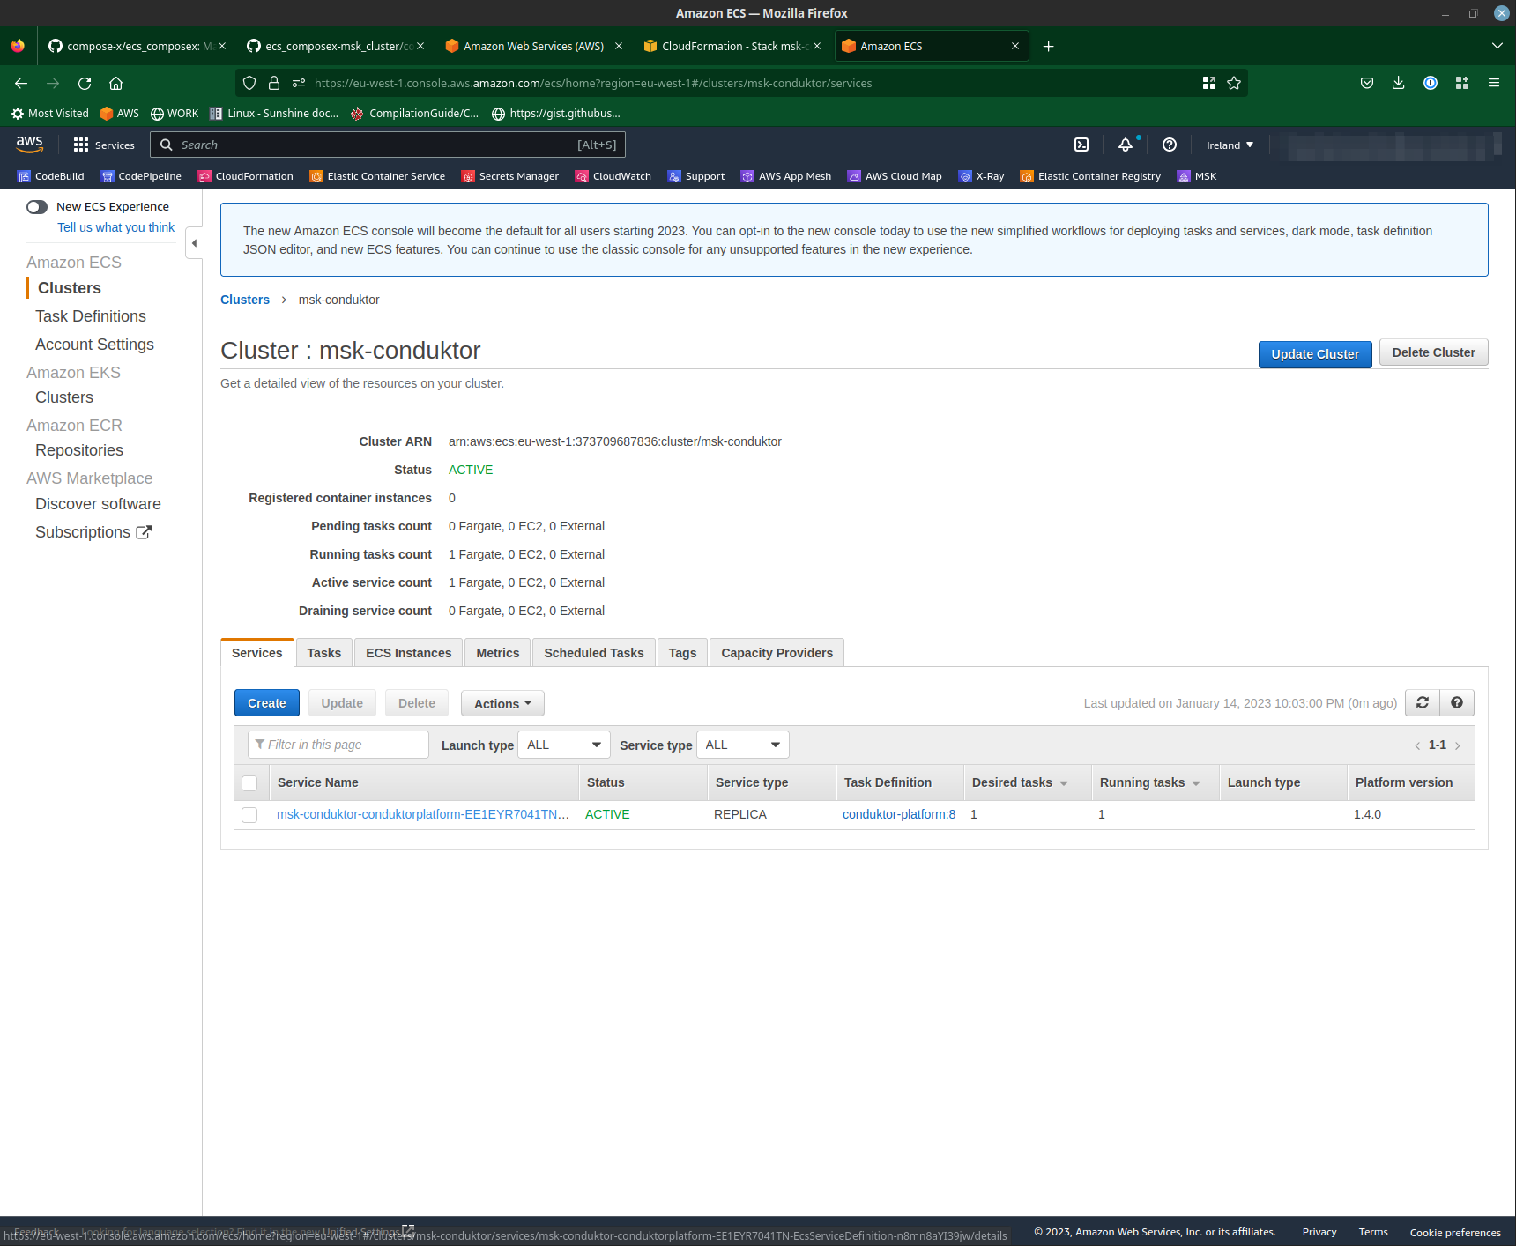Open Firefox downloads panel
This screenshot has width=1516, height=1246.
coord(1398,83)
